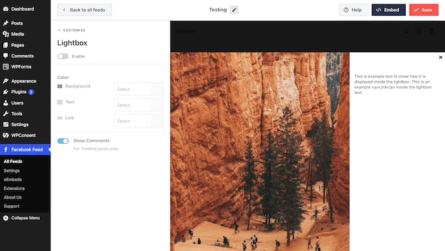Toggle the Lightbox Enable switch
Screen dimensions: 445x251
pos(63,56)
